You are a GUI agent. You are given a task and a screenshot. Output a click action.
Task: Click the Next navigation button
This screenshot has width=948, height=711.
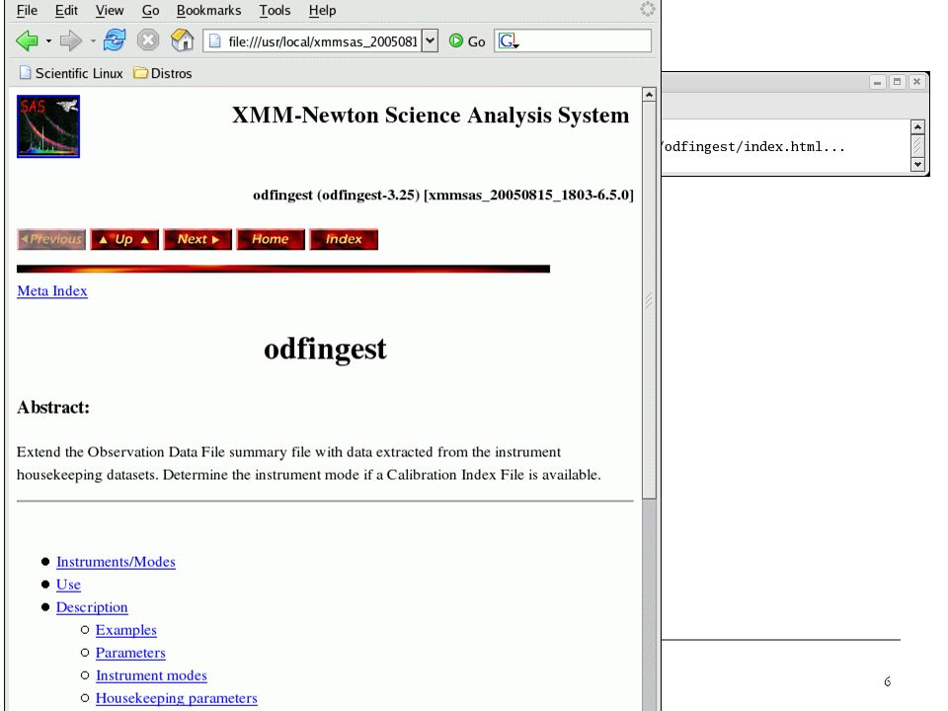pos(197,239)
